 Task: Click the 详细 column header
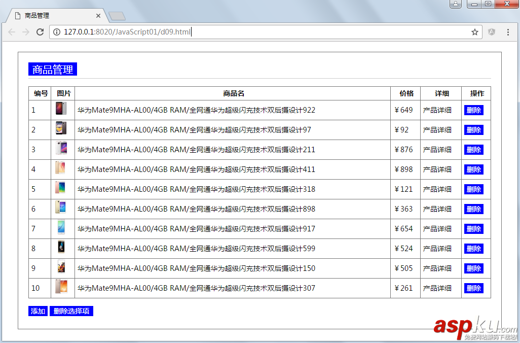click(442, 94)
